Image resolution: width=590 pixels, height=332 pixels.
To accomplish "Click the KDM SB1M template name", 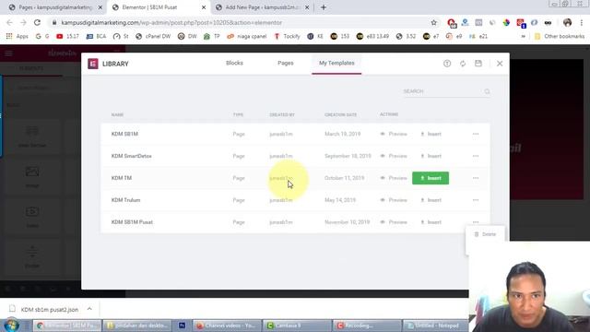I will click(x=124, y=134).
